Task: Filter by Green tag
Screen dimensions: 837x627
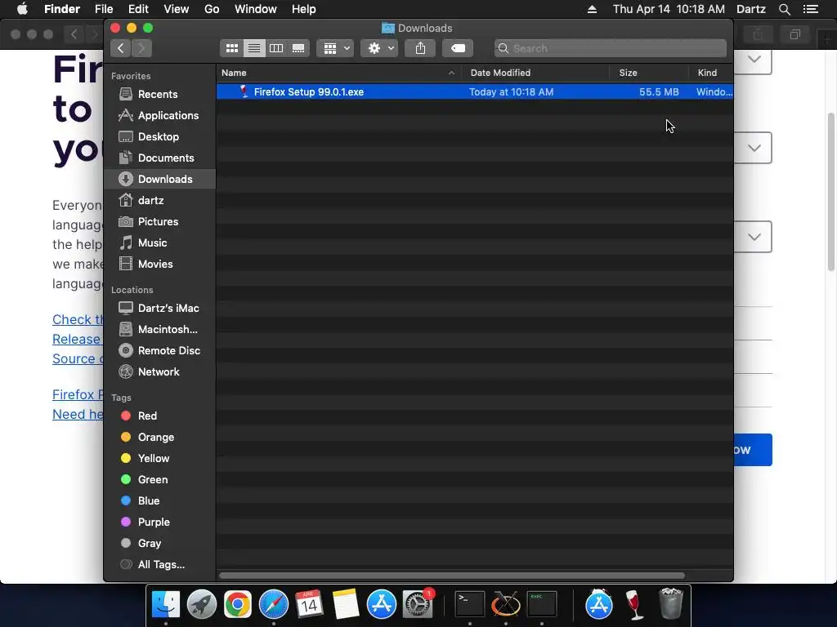Action: coord(159,480)
